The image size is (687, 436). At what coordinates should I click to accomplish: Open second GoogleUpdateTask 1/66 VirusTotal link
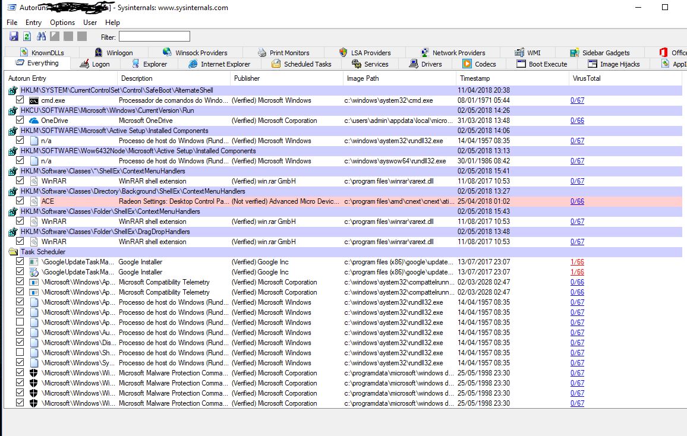pos(577,272)
